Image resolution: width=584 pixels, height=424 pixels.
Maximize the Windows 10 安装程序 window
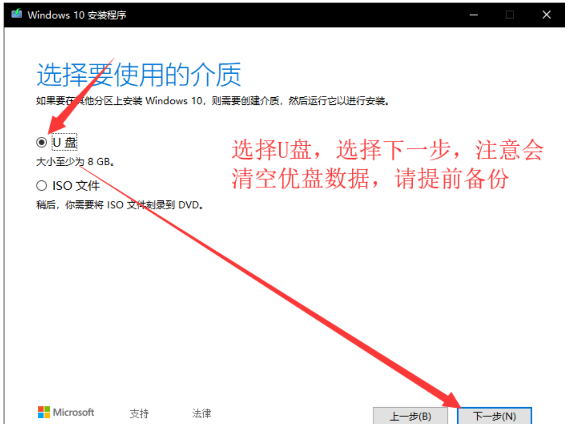[510, 15]
